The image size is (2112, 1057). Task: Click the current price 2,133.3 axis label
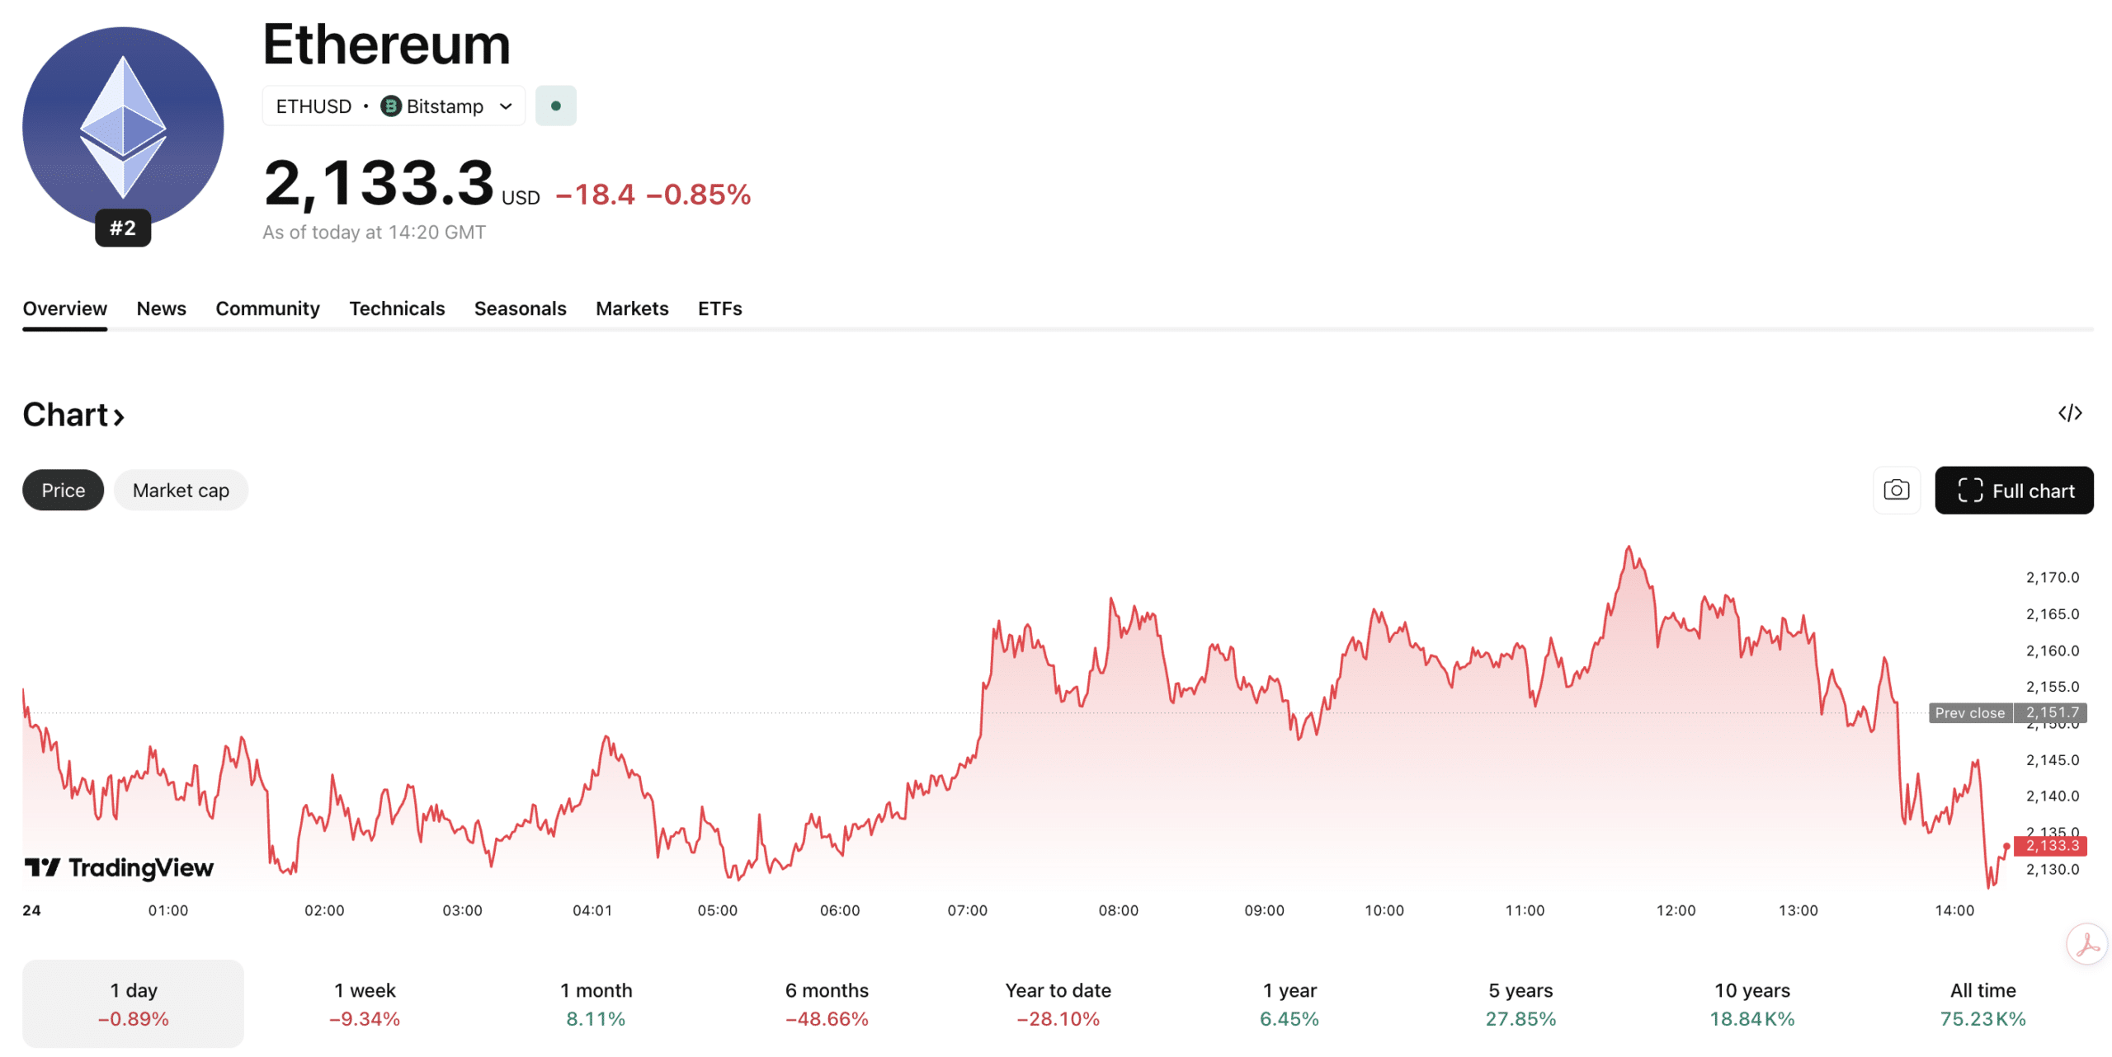click(x=2049, y=845)
